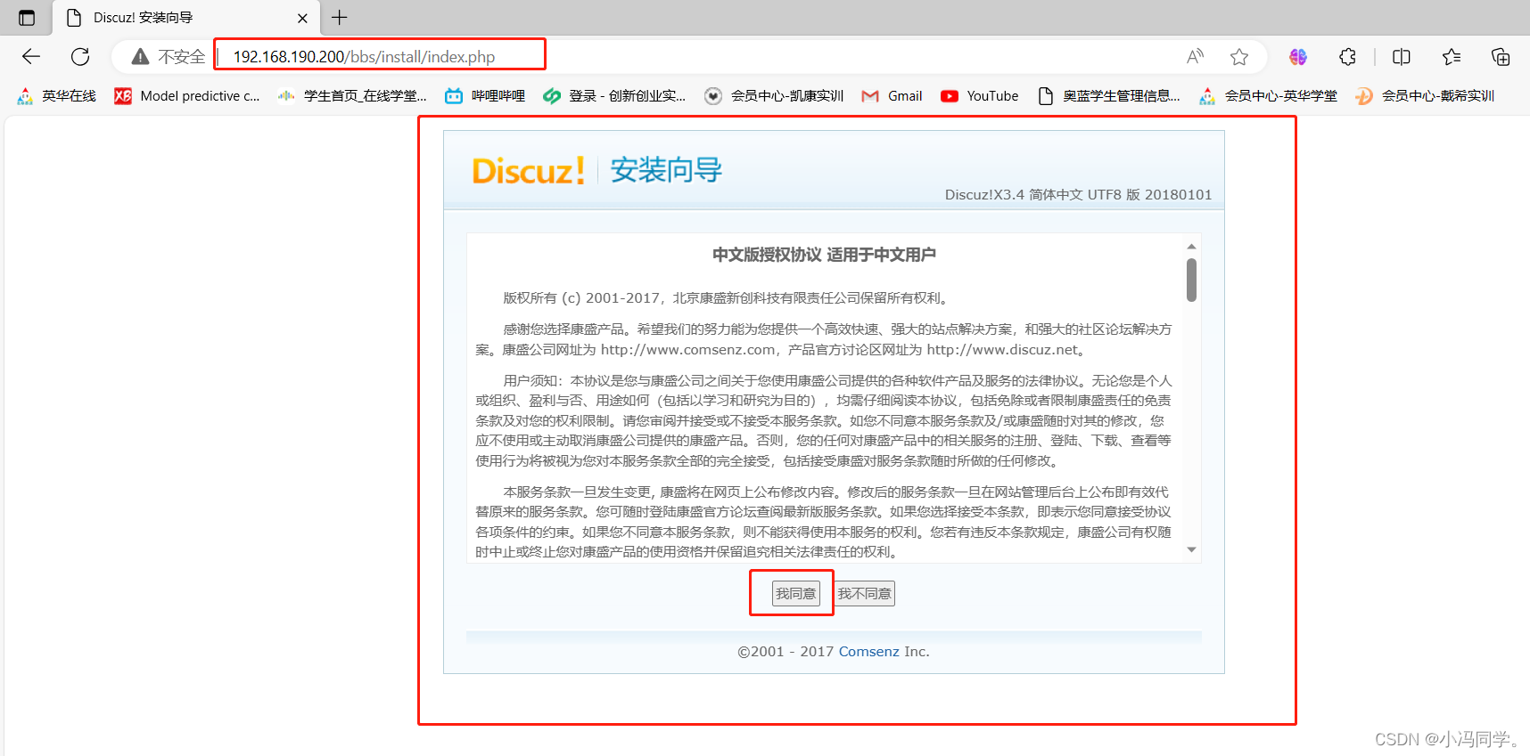Image resolution: width=1530 pixels, height=756 pixels.
Task: Open the Gmail bookmark
Action: coord(892,96)
